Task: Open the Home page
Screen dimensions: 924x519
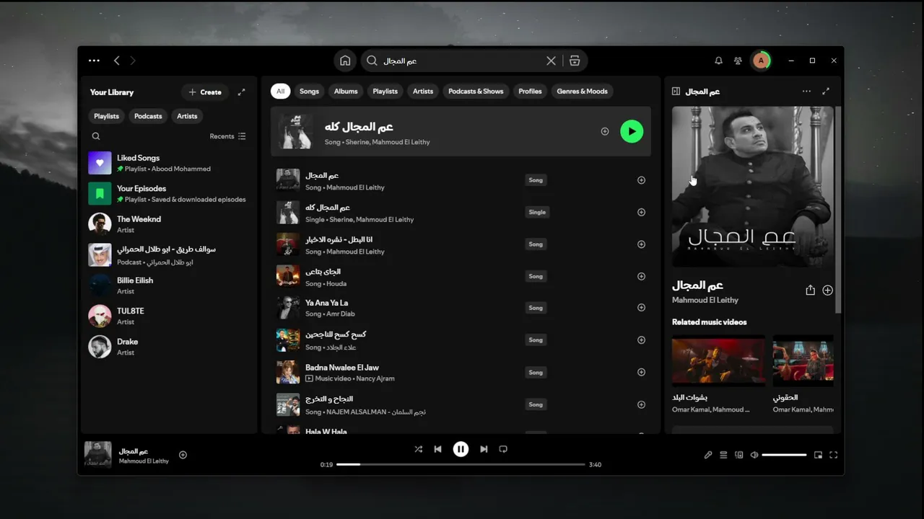Action: [x=345, y=61]
